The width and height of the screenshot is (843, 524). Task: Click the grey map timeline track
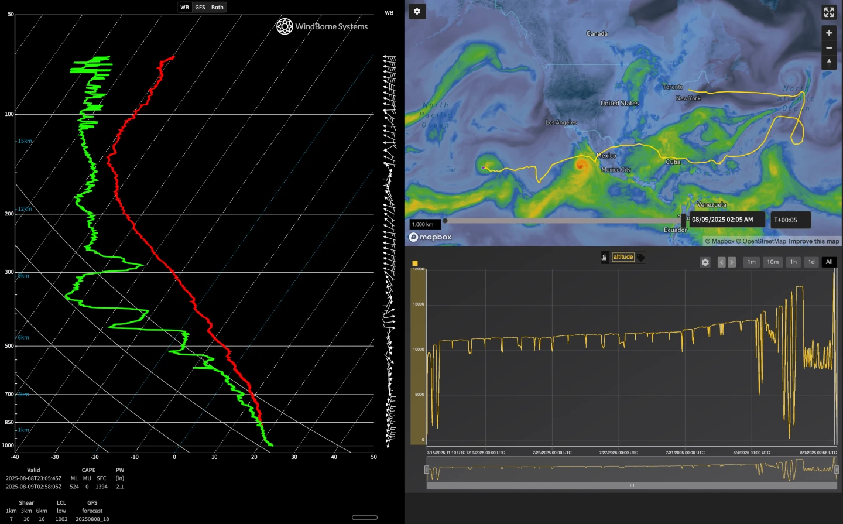click(563, 221)
